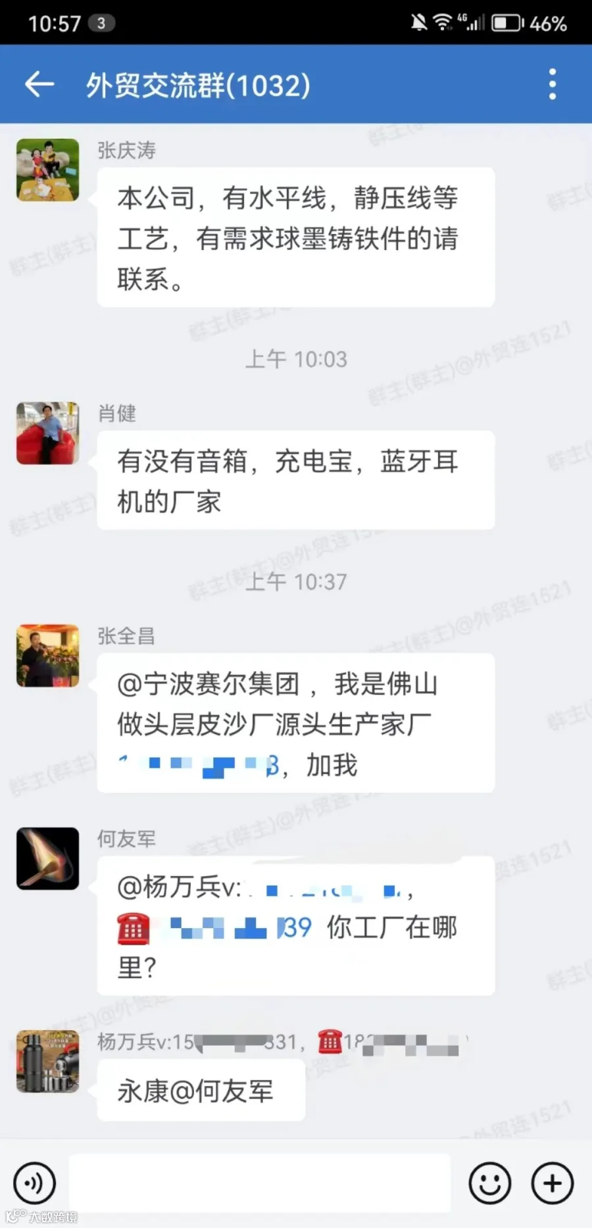Tap the muted notification bell in status bar

click(418, 23)
